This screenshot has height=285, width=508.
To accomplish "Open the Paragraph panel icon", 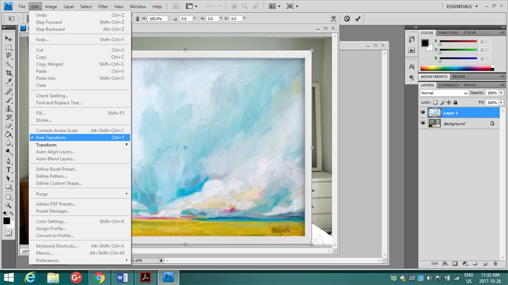I will pyautogui.click(x=411, y=78).
